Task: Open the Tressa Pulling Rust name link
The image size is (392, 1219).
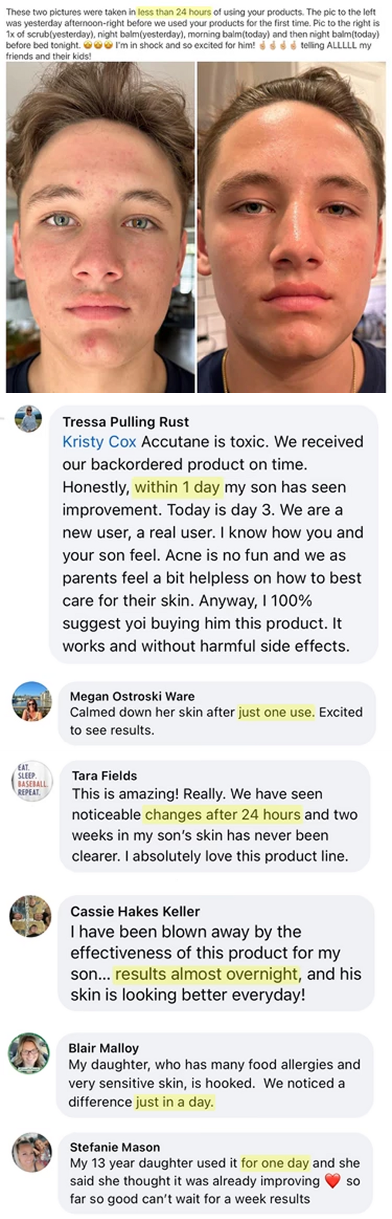Action: click(x=125, y=422)
